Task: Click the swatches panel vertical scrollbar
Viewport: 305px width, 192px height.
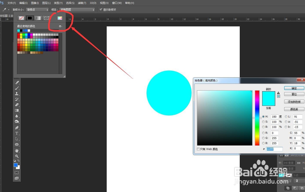Action: pyautogui.click(x=60, y=53)
